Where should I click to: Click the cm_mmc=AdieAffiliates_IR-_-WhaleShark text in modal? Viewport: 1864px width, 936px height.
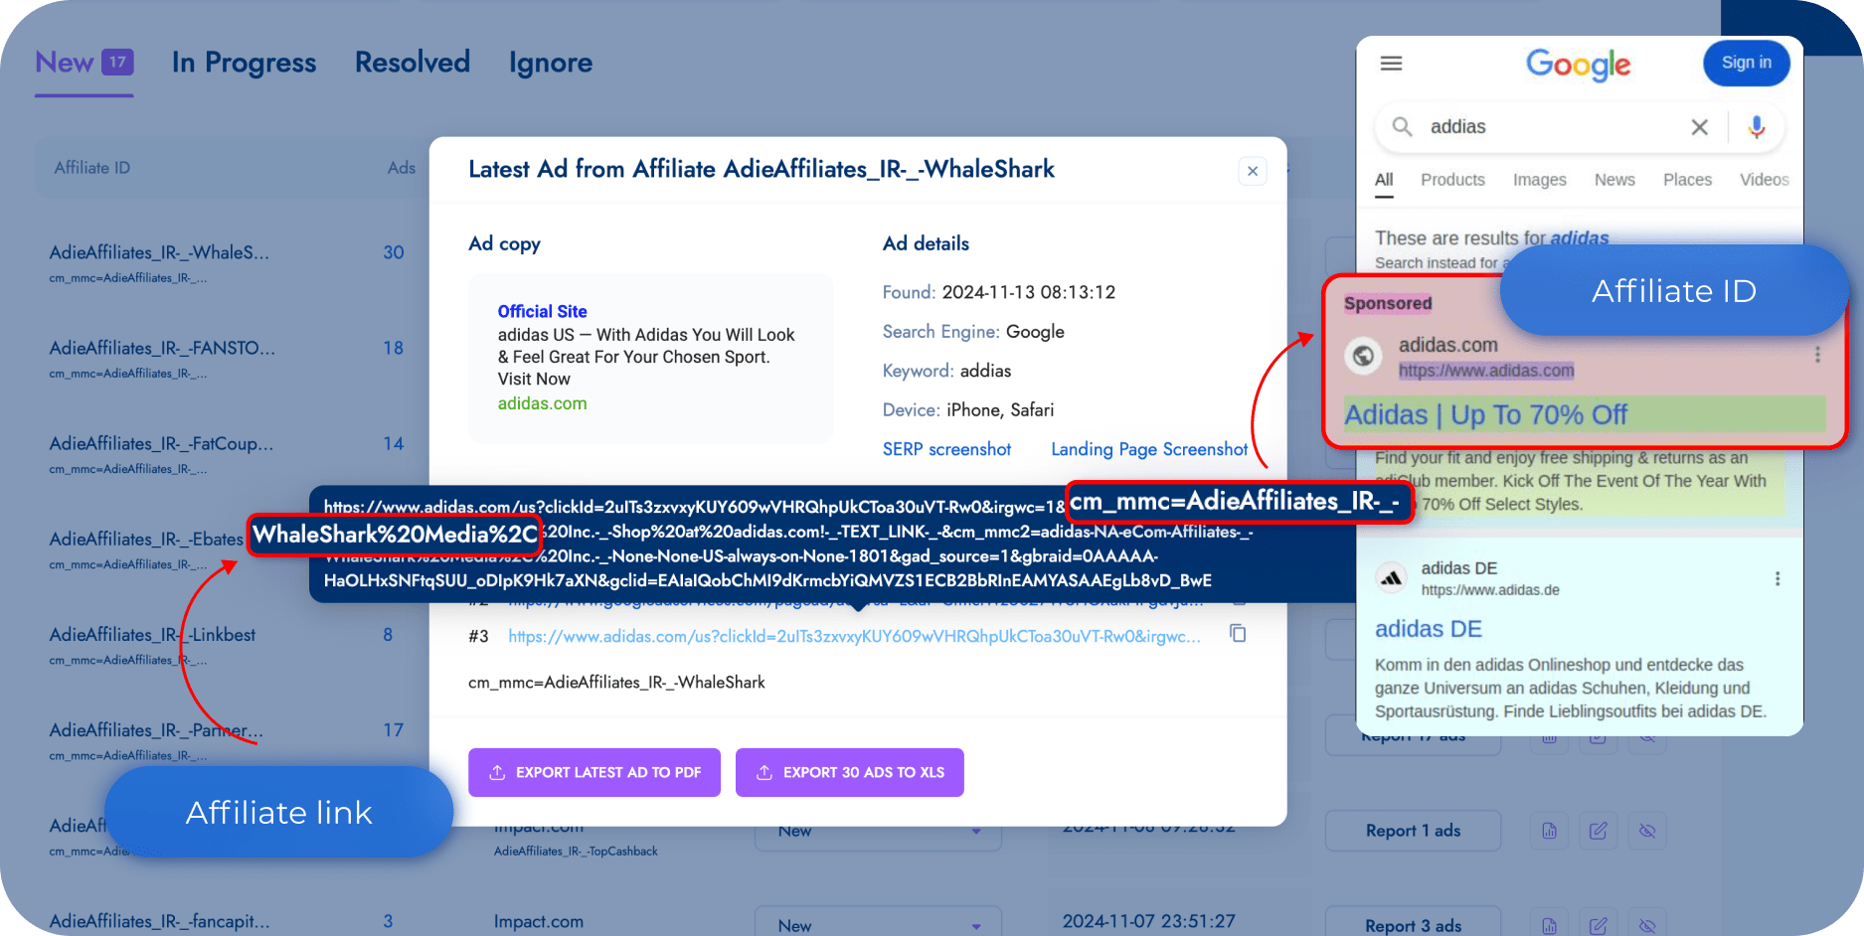click(x=616, y=683)
